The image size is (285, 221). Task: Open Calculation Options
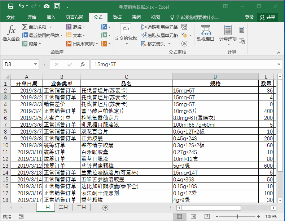click(x=228, y=35)
